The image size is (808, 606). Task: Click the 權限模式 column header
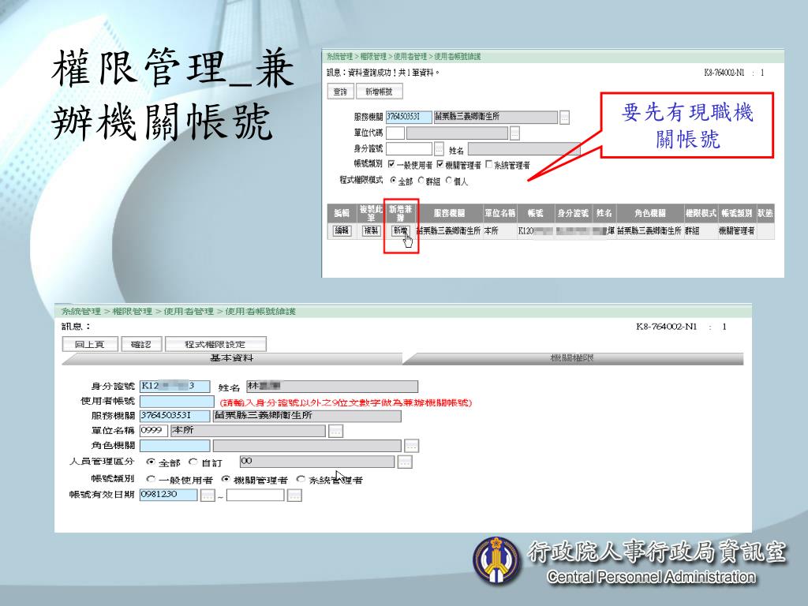pyautogui.click(x=701, y=213)
